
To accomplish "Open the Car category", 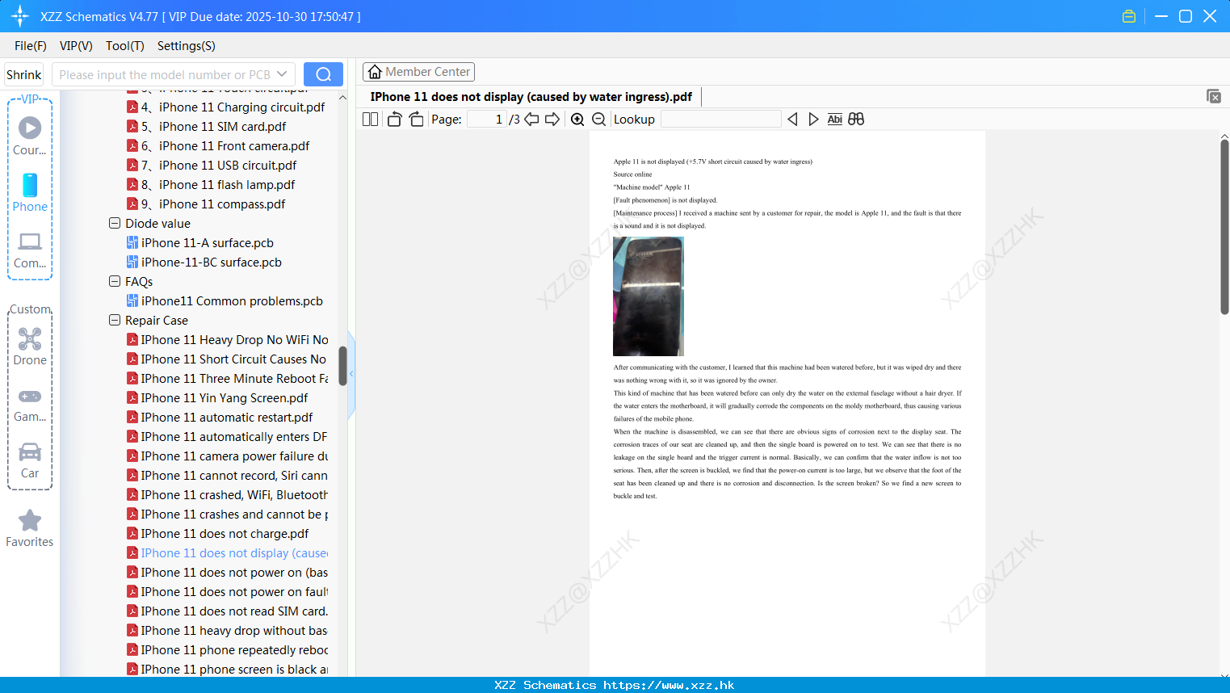I will (30, 460).
